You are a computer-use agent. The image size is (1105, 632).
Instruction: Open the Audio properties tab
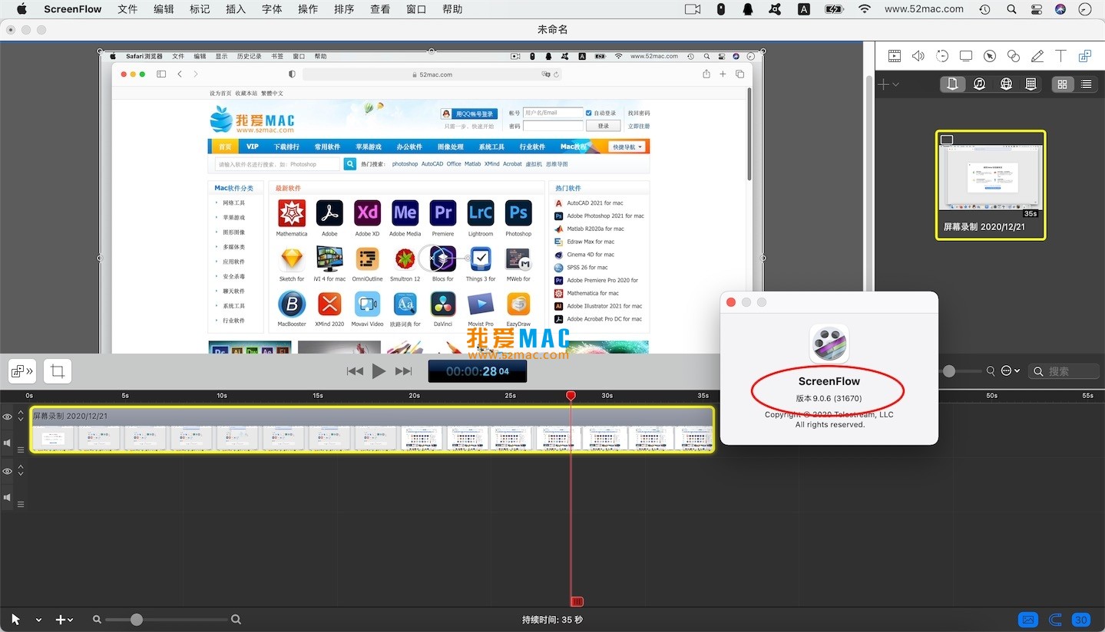(918, 56)
